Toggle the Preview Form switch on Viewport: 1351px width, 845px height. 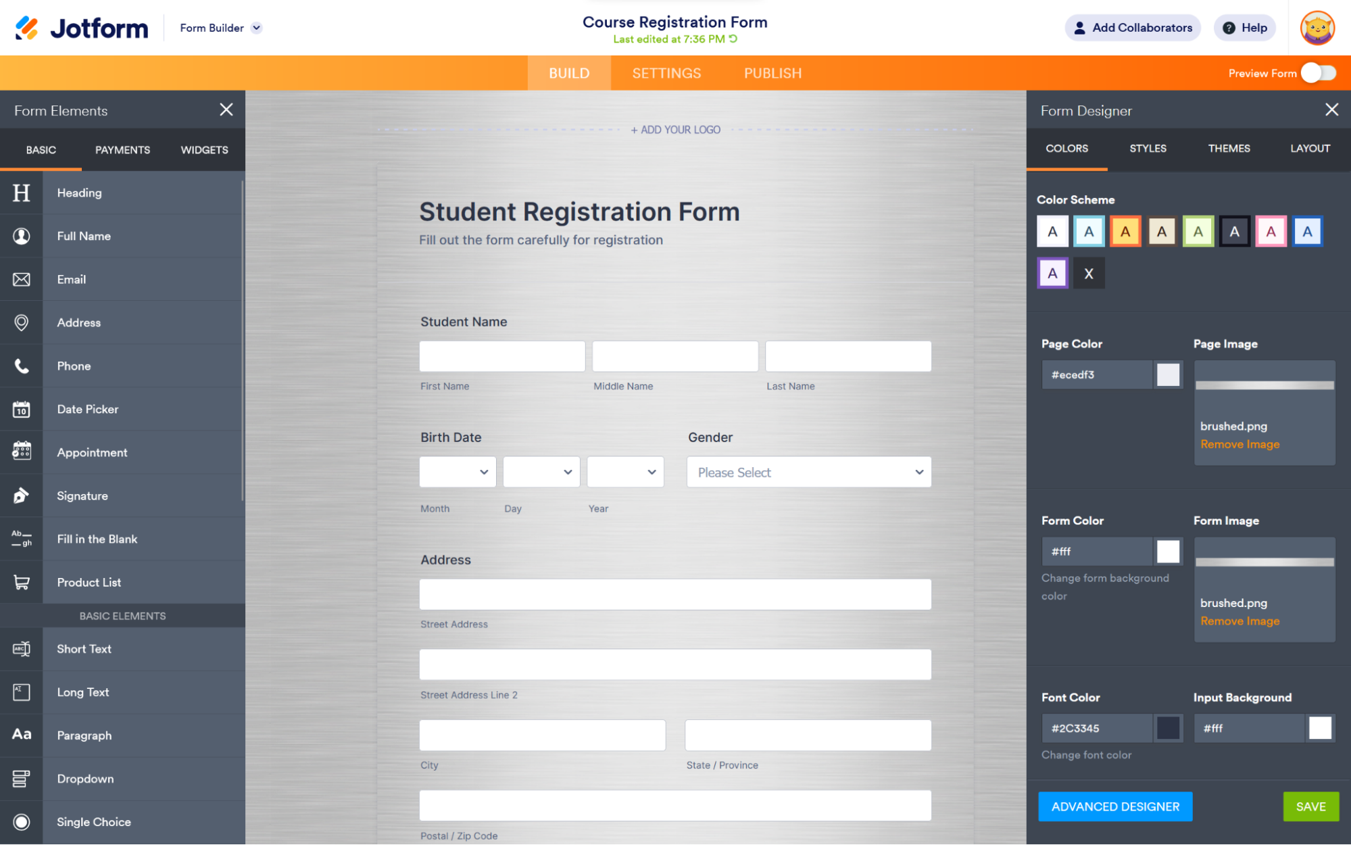(1320, 73)
